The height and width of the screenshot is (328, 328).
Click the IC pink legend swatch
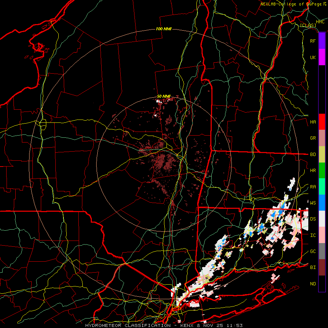click(x=322, y=235)
